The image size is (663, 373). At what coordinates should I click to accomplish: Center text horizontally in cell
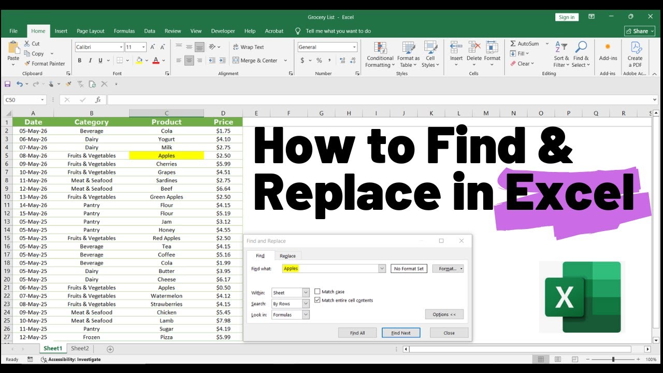(189, 61)
